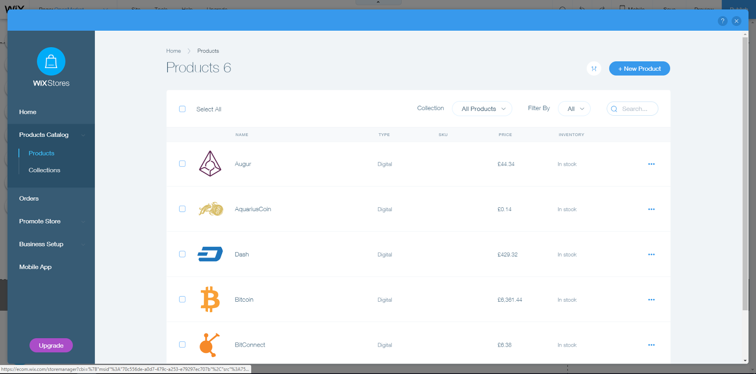Tick the Augur row checkbox
Image resolution: width=756 pixels, height=374 pixels.
182,164
